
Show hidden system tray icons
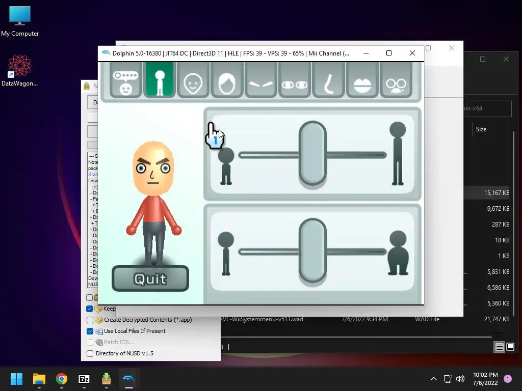434,379
